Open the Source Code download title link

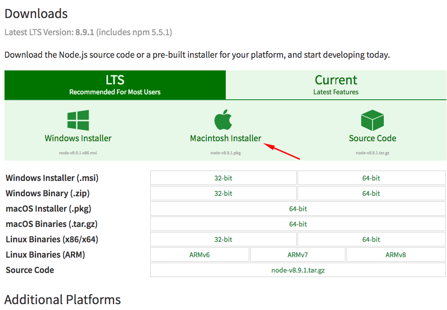click(x=372, y=138)
